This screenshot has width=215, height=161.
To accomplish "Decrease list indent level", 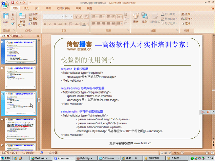I will pyautogui.click(x=108, y=17).
